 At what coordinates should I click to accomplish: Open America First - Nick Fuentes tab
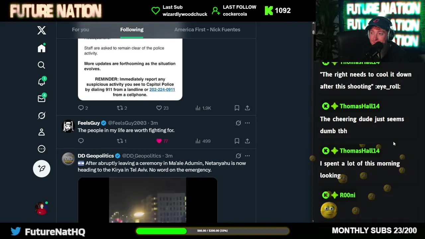click(x=207, y=30)
